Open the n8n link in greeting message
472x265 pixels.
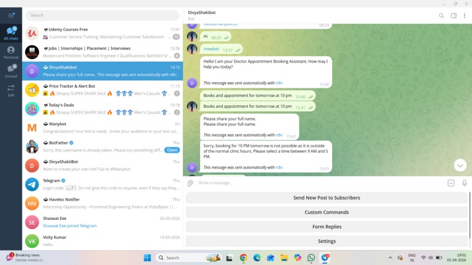coord(279,83)
